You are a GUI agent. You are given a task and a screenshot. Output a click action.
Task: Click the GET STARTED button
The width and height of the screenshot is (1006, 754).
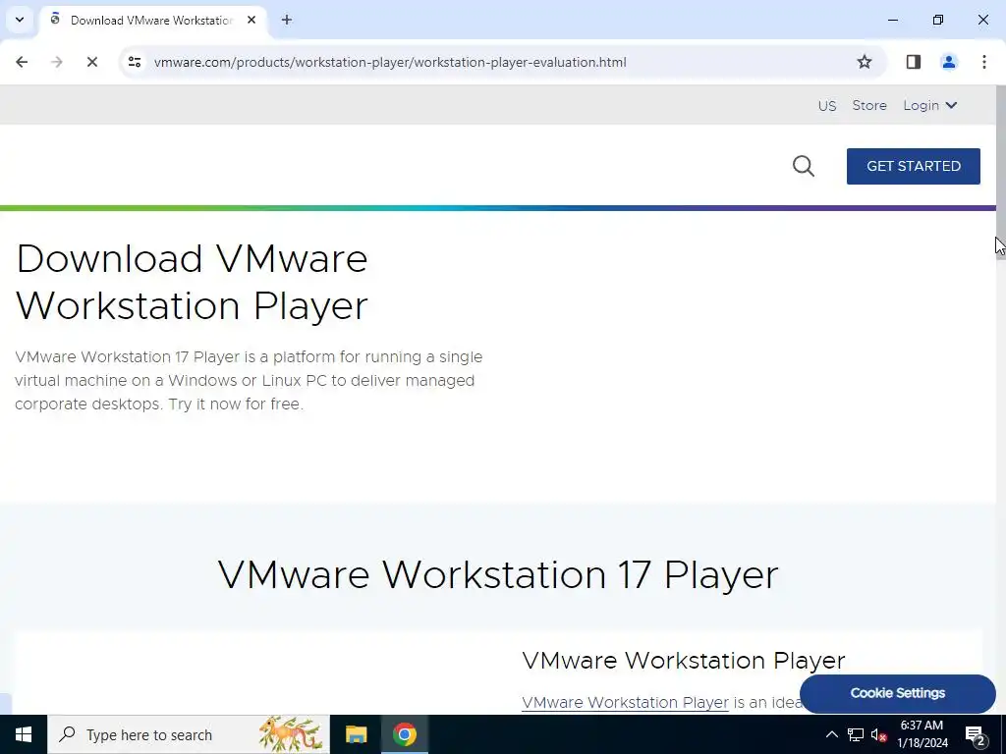913,166
